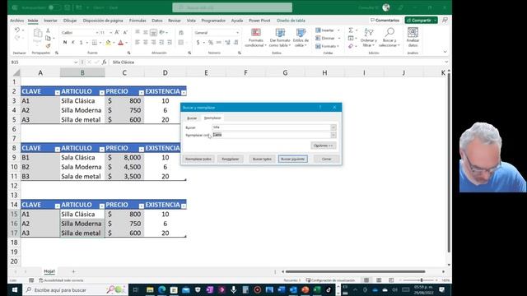
Task: Click the Cut scissors icon
Action: tap(48, 30)
